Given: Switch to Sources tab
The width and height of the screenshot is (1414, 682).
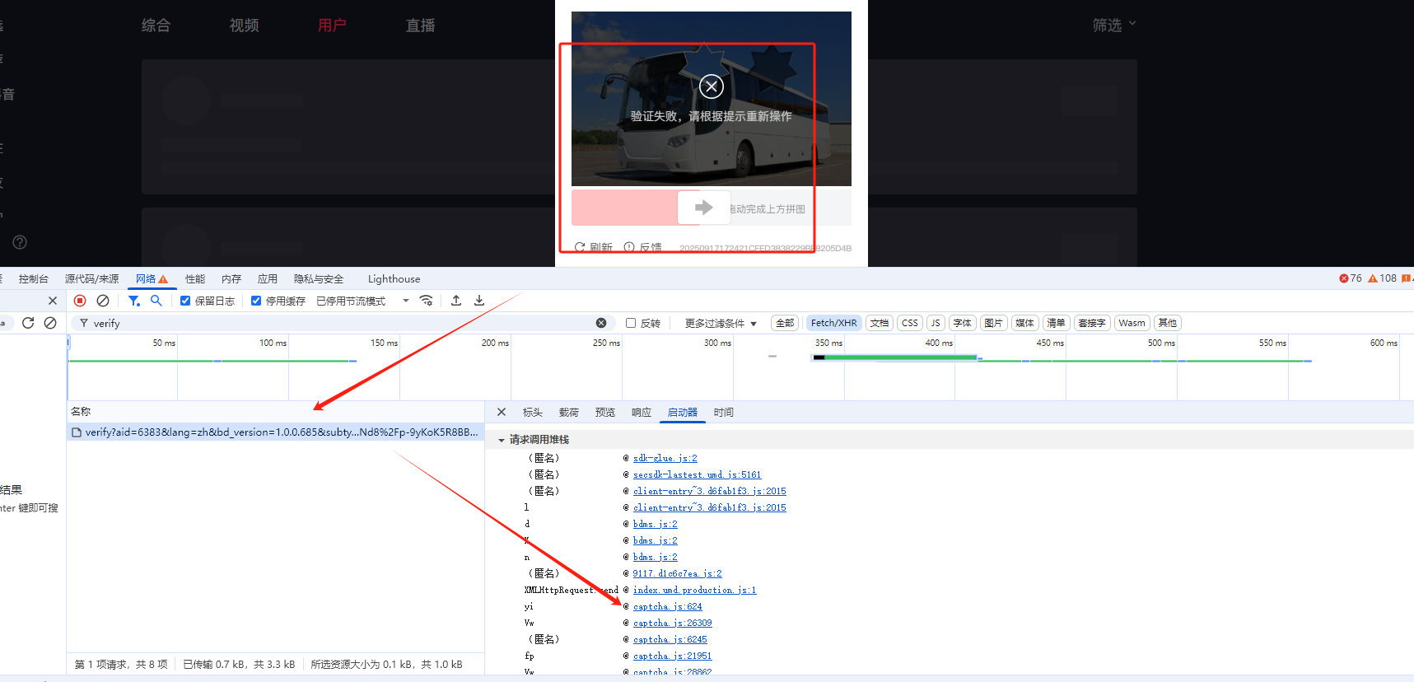Looking at the screenshot, I should (91, 279).
